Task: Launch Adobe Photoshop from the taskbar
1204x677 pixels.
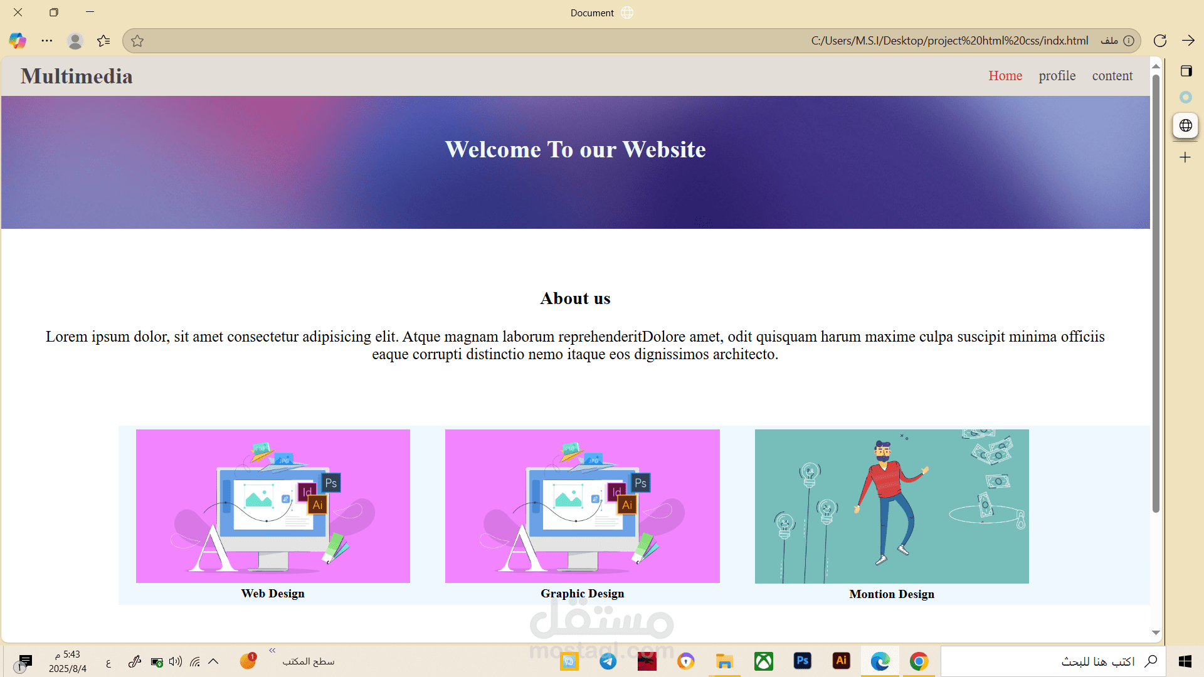Action: click(802, 661)
